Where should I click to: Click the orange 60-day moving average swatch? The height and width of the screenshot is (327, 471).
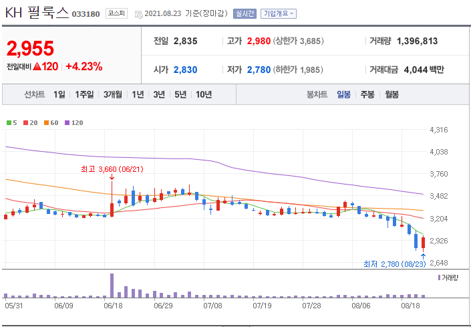point(46,122)
